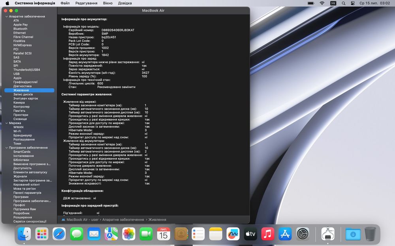Switch УК keyboard input source
Image resolution: width=395 pixels, height=246 pixels.
click(x=333, y=3)
